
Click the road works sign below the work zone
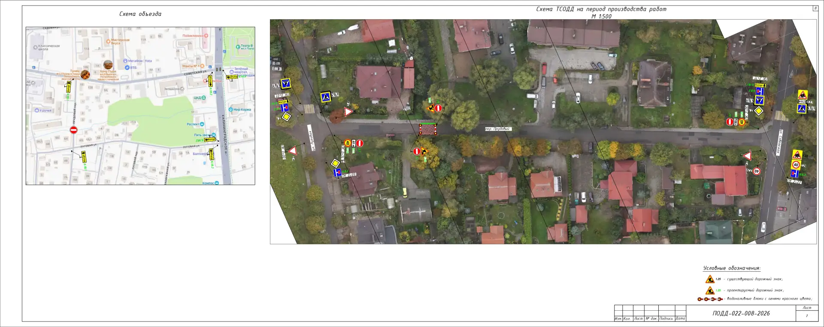point(424,151)
